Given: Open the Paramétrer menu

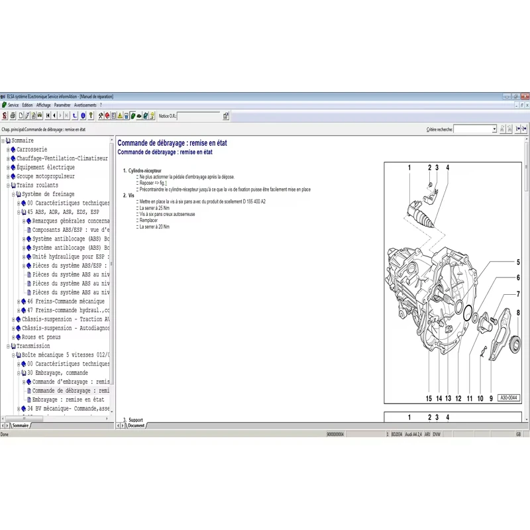Looking at the screenshot, I should click(x=62, y=105).
